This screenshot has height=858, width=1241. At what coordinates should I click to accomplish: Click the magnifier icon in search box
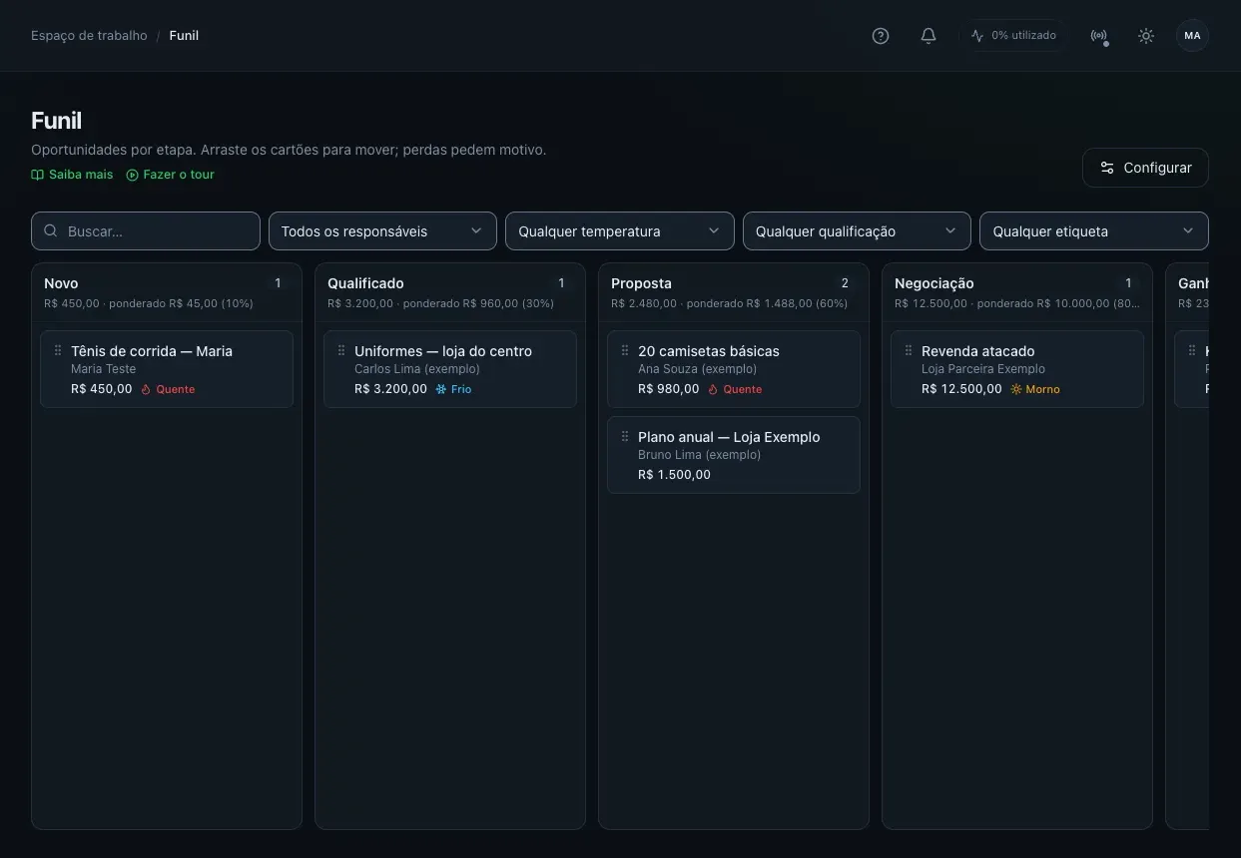tap(51, 231)
